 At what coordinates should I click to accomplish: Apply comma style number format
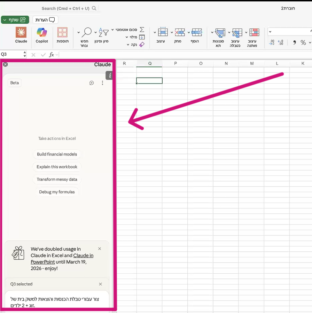point(295,42)
